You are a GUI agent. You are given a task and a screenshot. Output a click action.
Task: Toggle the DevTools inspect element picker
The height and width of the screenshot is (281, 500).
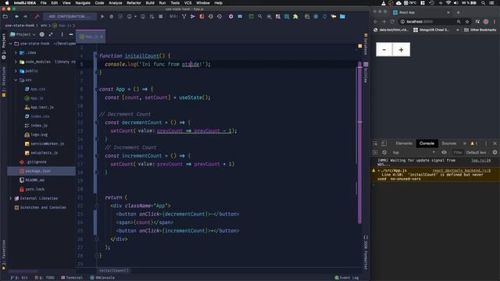[375, 144]
